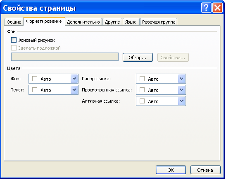Confirm with the ОК button
The image size is (226, 180).
tap(171, 170)
